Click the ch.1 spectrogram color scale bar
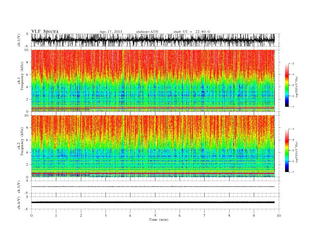The image size is (314, 242). [x=287, y=85]
